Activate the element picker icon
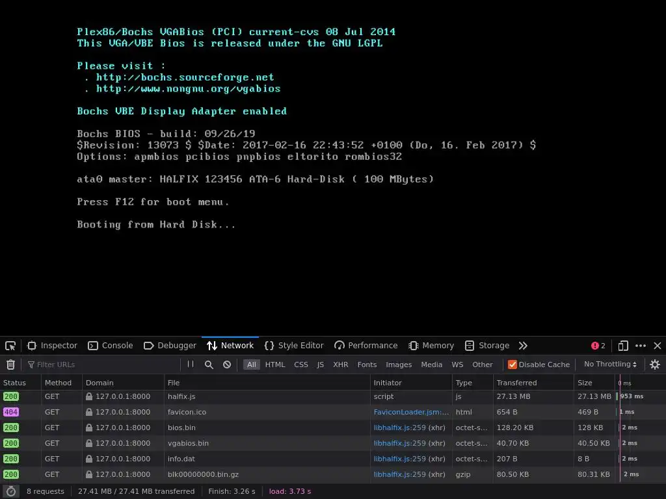This screenshot has width=666, height=499. [10, 346]
